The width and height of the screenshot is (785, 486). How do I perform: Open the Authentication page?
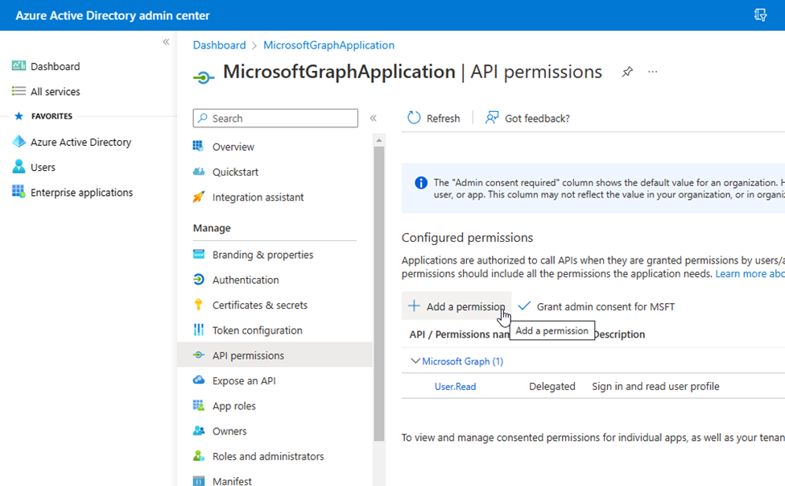(x=246, y=280)
